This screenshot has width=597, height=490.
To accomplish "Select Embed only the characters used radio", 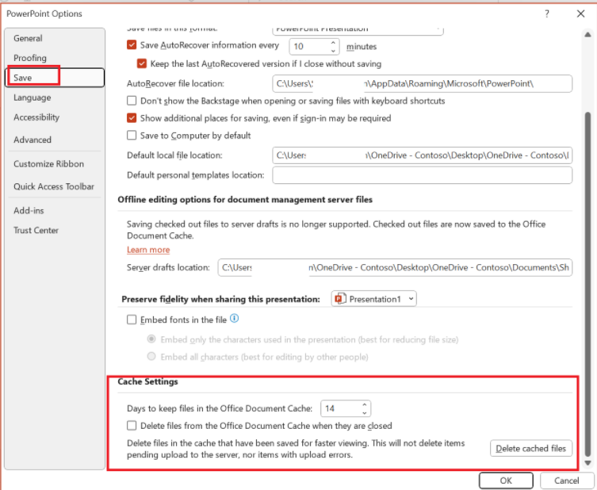I will pos(151,339).
